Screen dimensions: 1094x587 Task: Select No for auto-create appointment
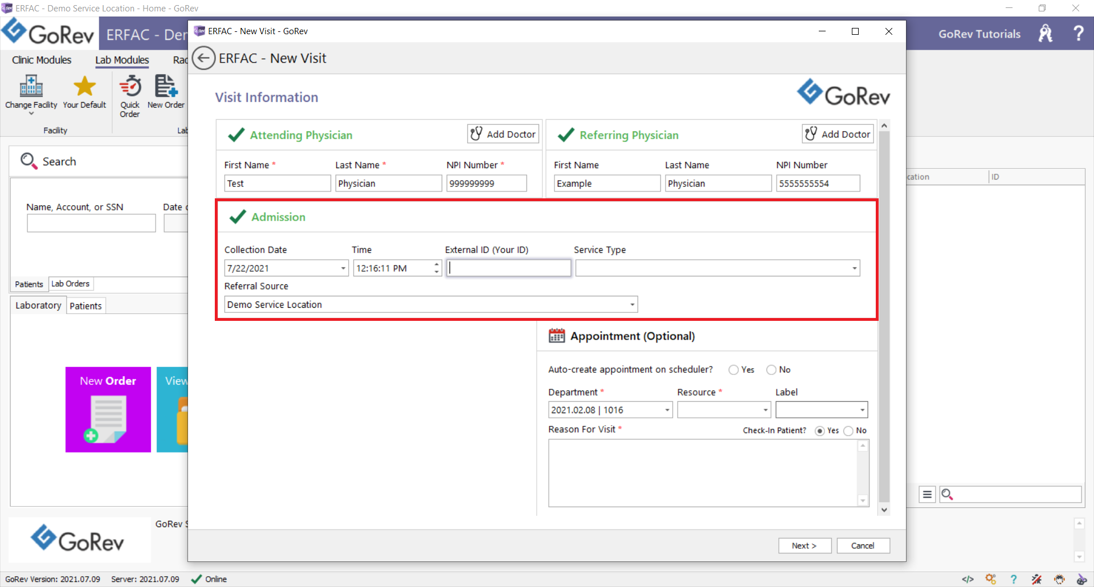point(771,370)
